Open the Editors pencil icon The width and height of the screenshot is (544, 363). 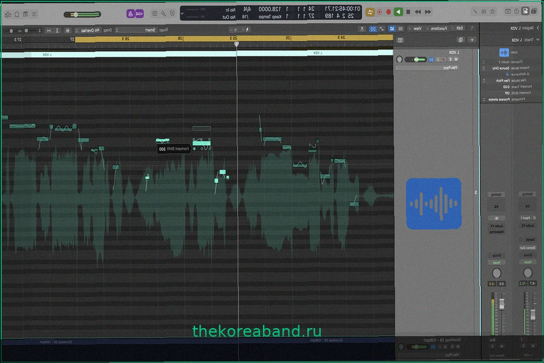475,12
